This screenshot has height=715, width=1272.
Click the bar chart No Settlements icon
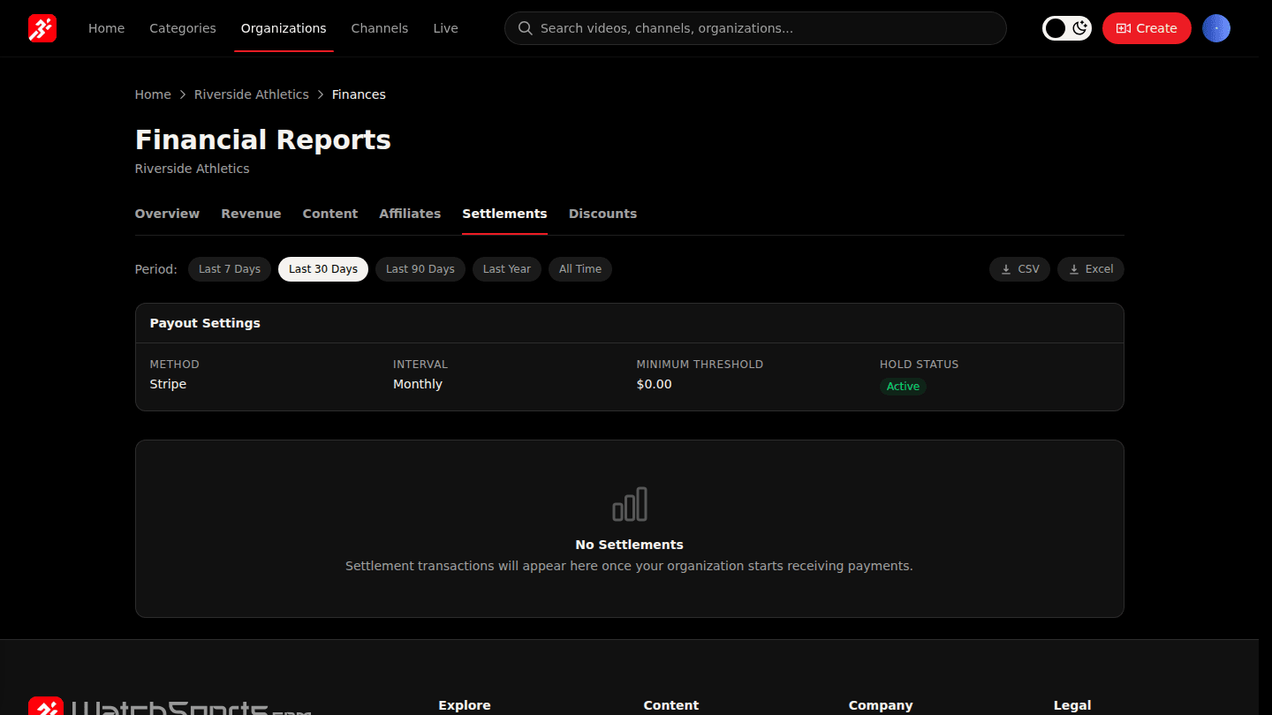(x=630, y=504)
